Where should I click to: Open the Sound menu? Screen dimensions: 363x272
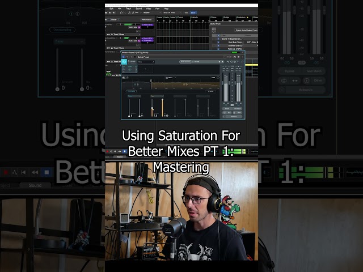138,8
